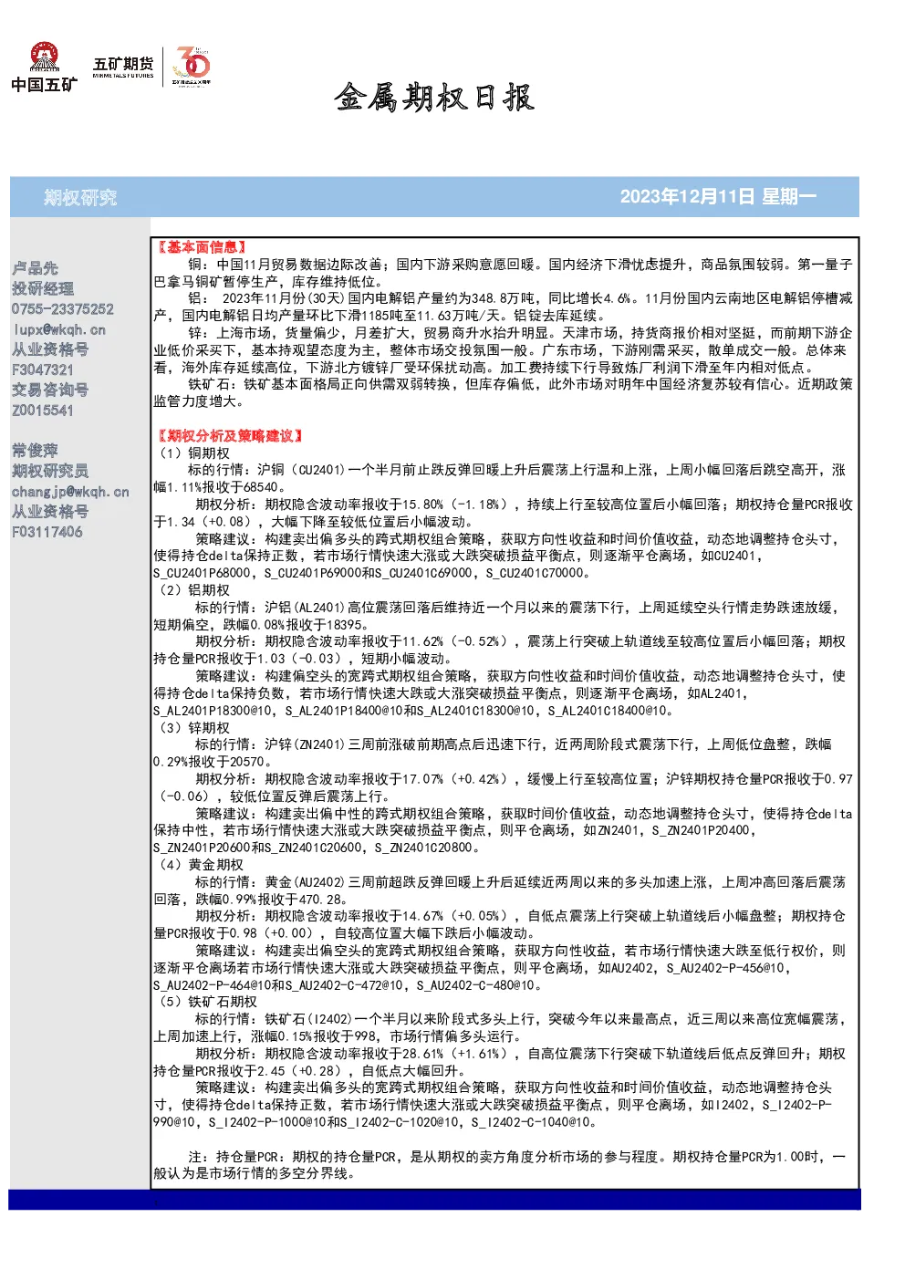Image resolution: width=905 pixels, height=1280 pixels.
Task: Click the 交易咨询号 label
Action: click(x=50, y=390)
